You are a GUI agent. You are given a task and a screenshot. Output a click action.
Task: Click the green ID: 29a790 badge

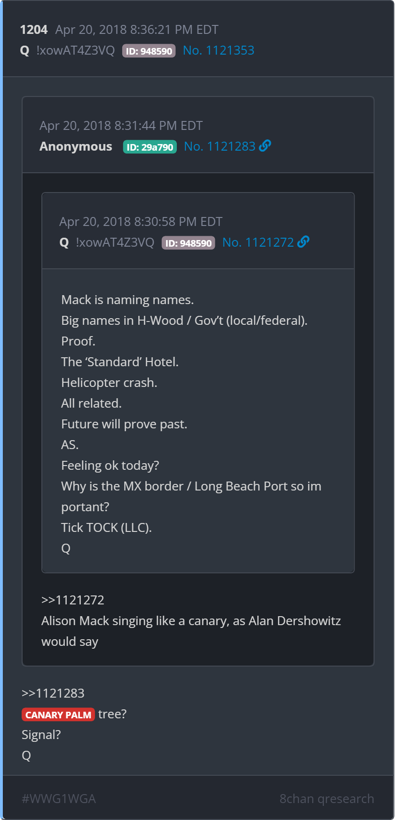[150, 147]
